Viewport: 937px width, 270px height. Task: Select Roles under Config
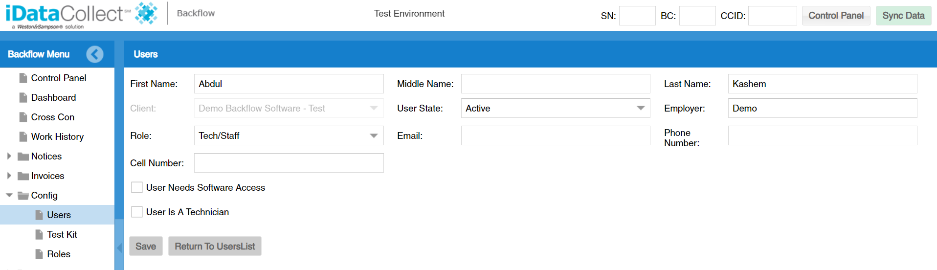[59, 254]
